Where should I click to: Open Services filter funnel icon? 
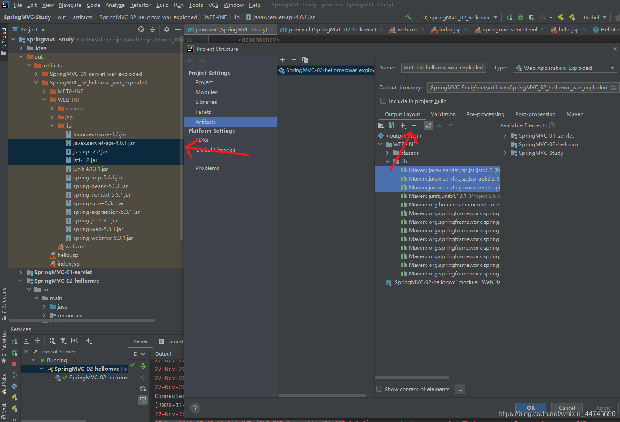pyautogui.click(x=63, y=341)
